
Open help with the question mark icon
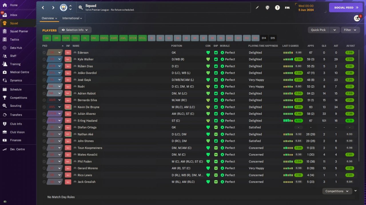tap(277, 8)
